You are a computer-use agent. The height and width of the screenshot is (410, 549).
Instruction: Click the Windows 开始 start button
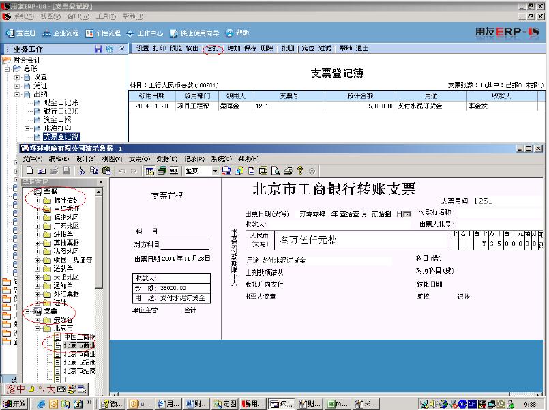[14, 404]
